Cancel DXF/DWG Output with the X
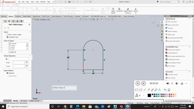The height and width of the screenshot is (109, 194). pyautogui.click(x=8, y=28)
